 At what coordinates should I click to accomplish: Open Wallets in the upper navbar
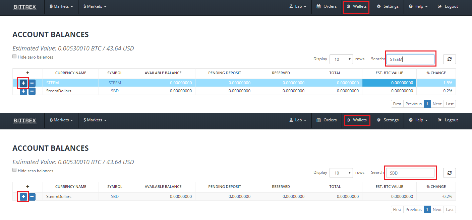coord(357,6)
